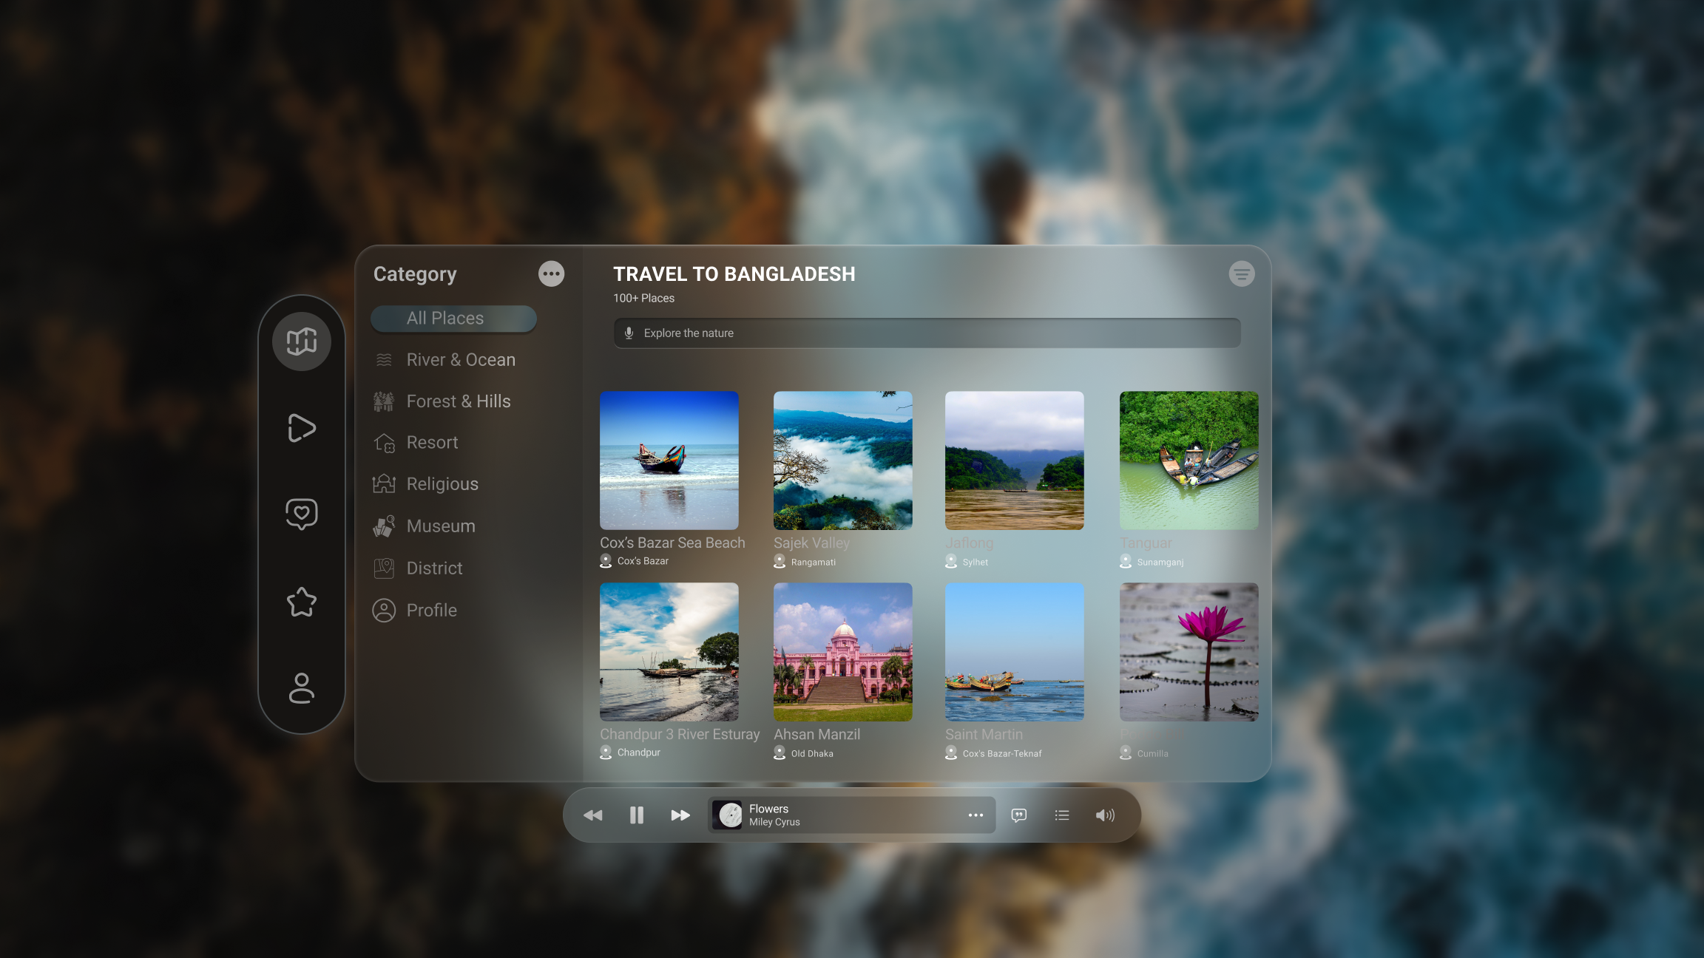Open the Flowers track options ellipsis

(x=976, y=815)
